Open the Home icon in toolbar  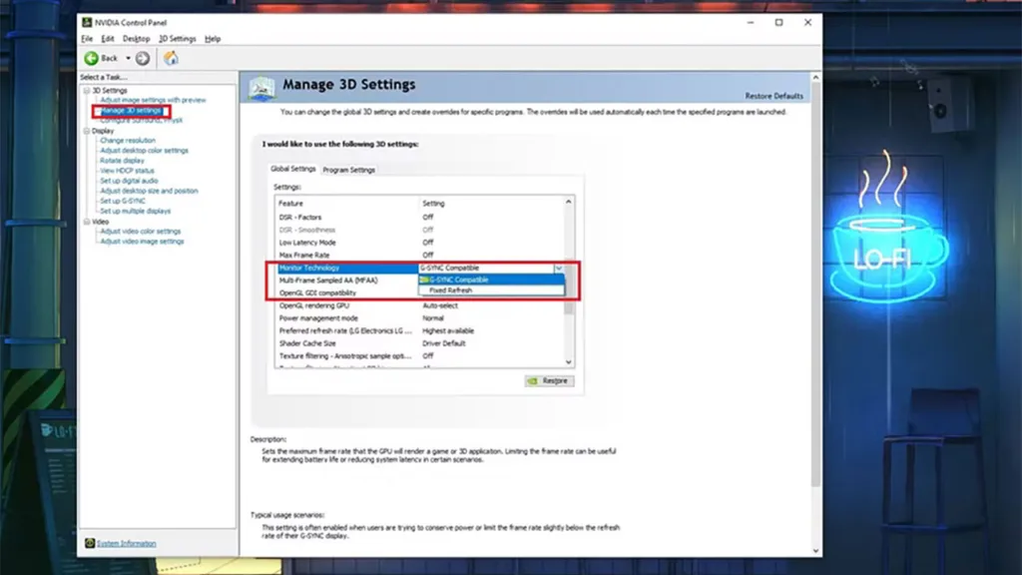(x=171, y=58)
